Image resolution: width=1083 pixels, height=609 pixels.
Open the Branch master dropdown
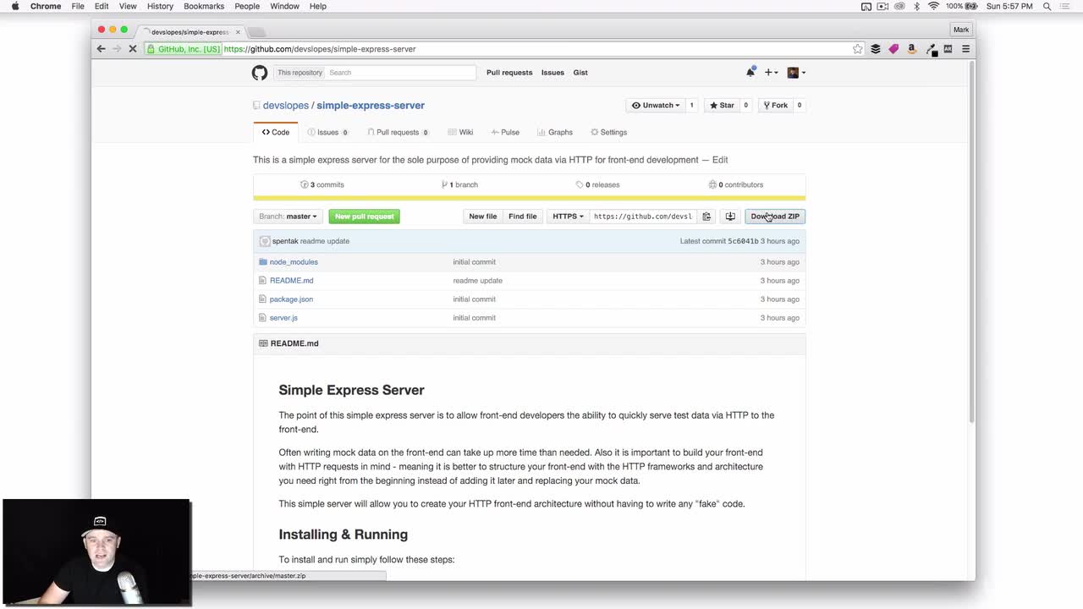tap(288, 217)
